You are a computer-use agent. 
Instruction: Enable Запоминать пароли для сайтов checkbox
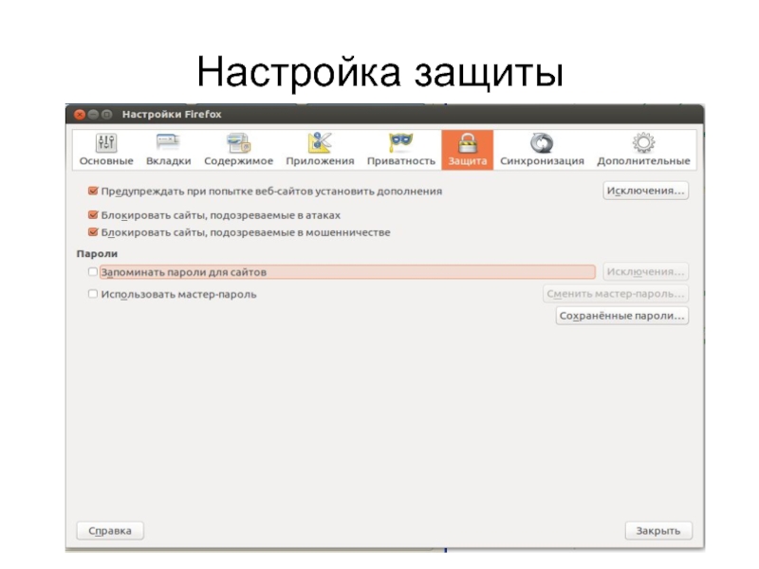pyautogui.click(x=93, y=272)
